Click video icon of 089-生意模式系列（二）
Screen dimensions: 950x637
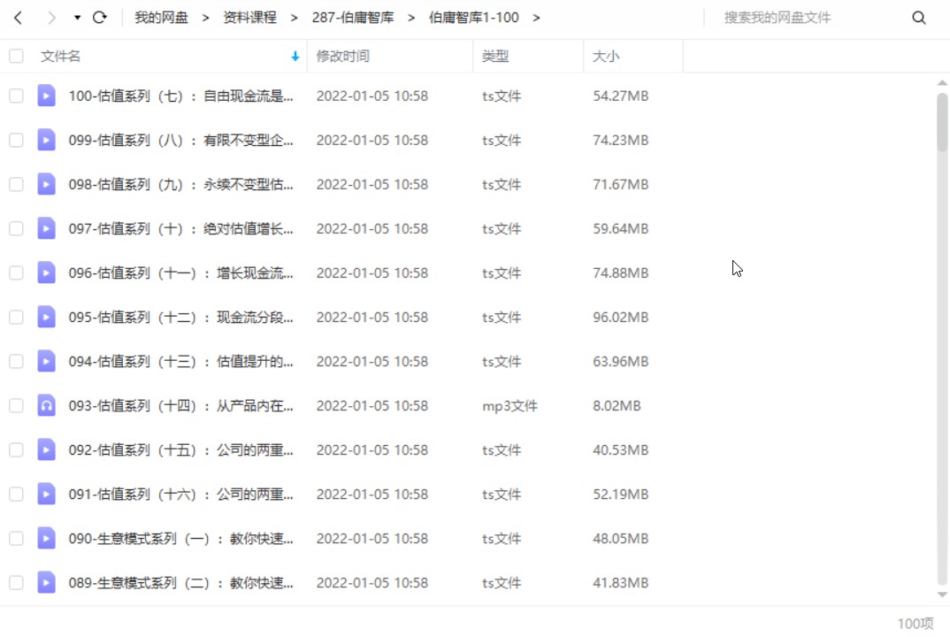coord(46,582)
